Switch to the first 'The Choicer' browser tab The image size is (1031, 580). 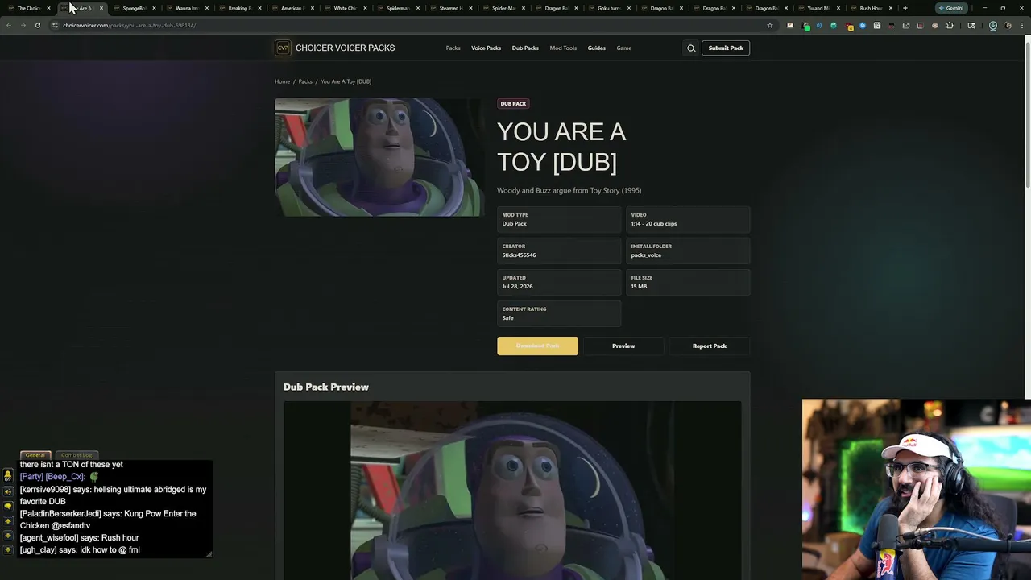pyautogui.click(x=28, y=8)
